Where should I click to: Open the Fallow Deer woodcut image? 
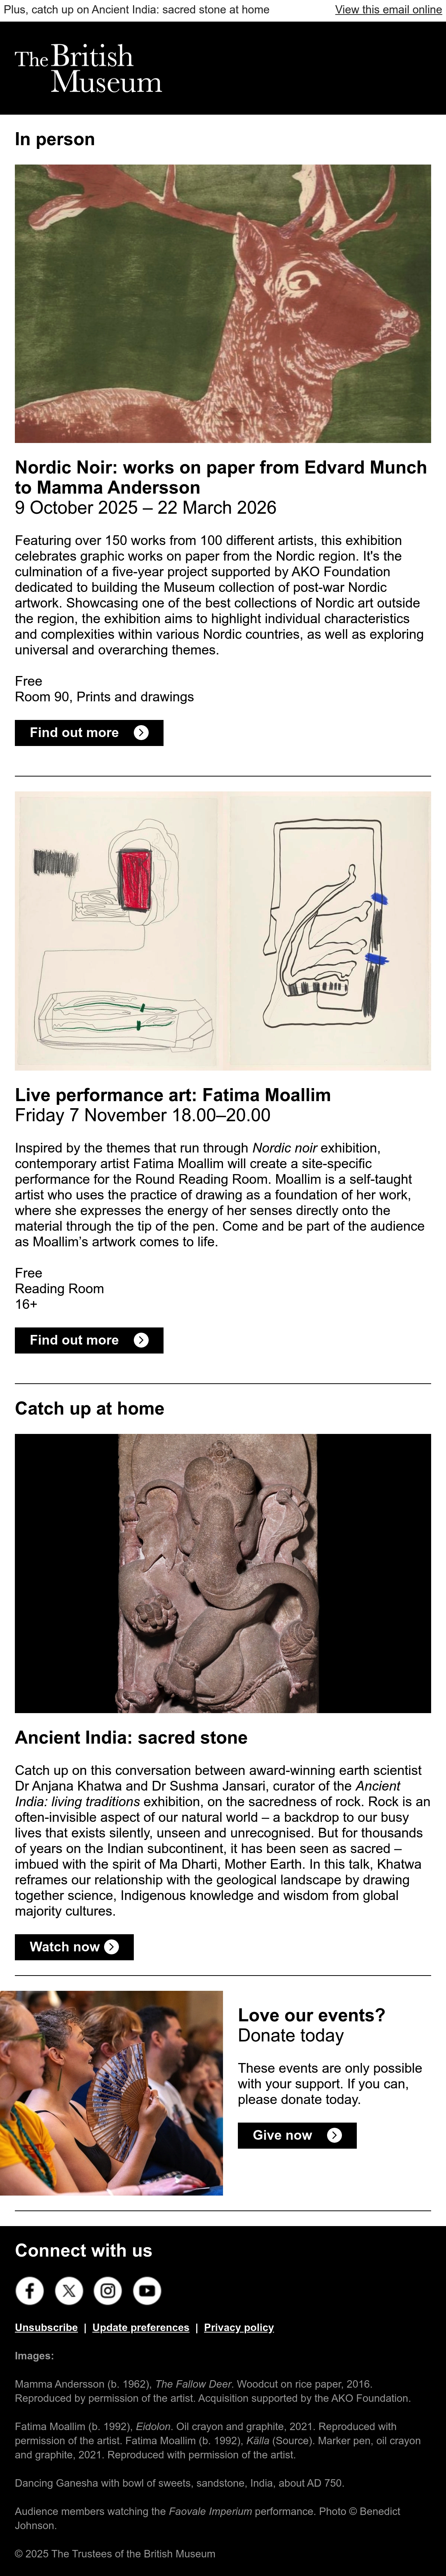tap(223, 304)
